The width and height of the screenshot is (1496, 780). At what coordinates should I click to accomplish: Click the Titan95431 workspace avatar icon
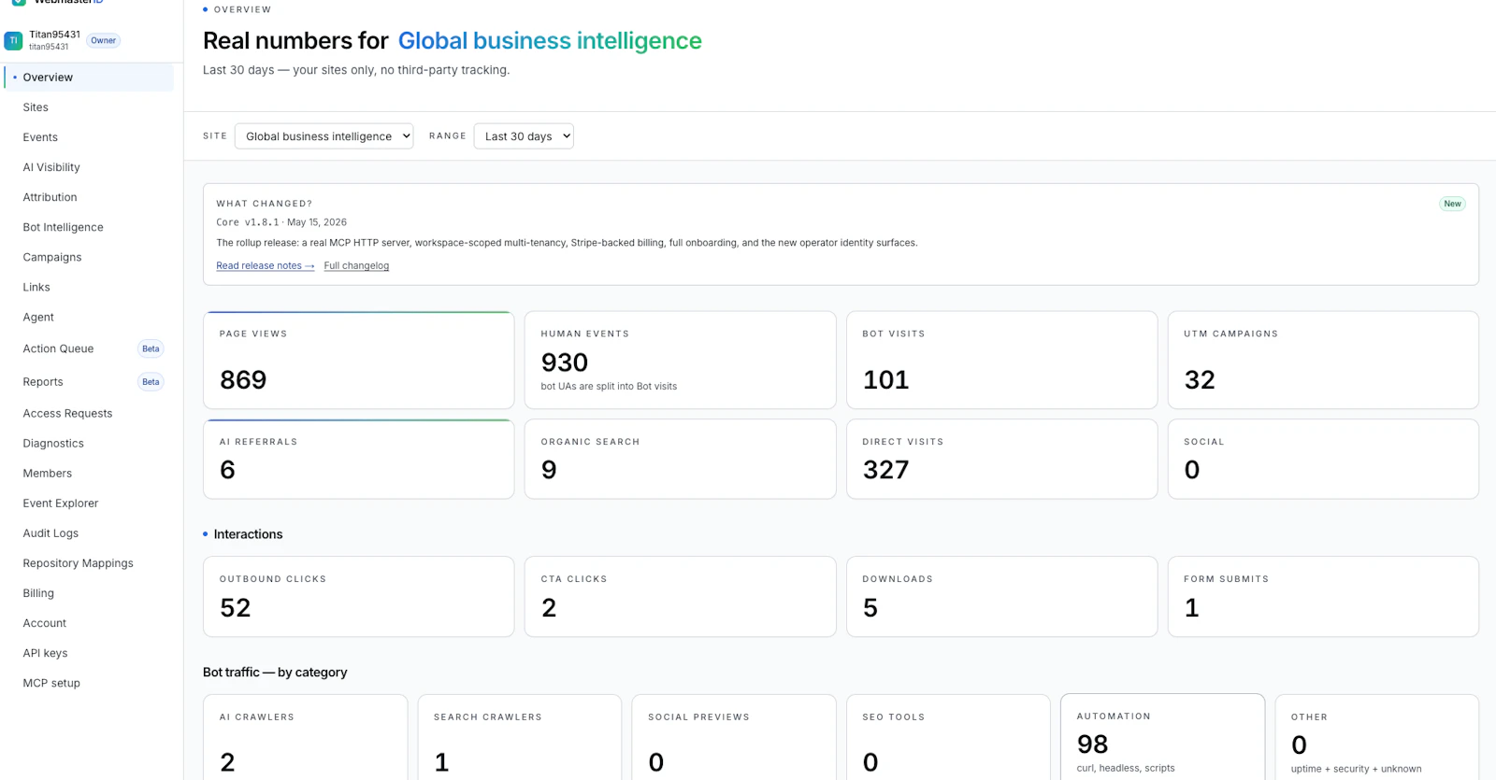[13, 40]
